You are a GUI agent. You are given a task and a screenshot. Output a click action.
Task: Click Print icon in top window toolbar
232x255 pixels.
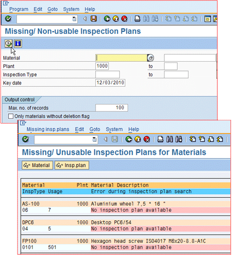pyautogui.click(x=137, y=19)
